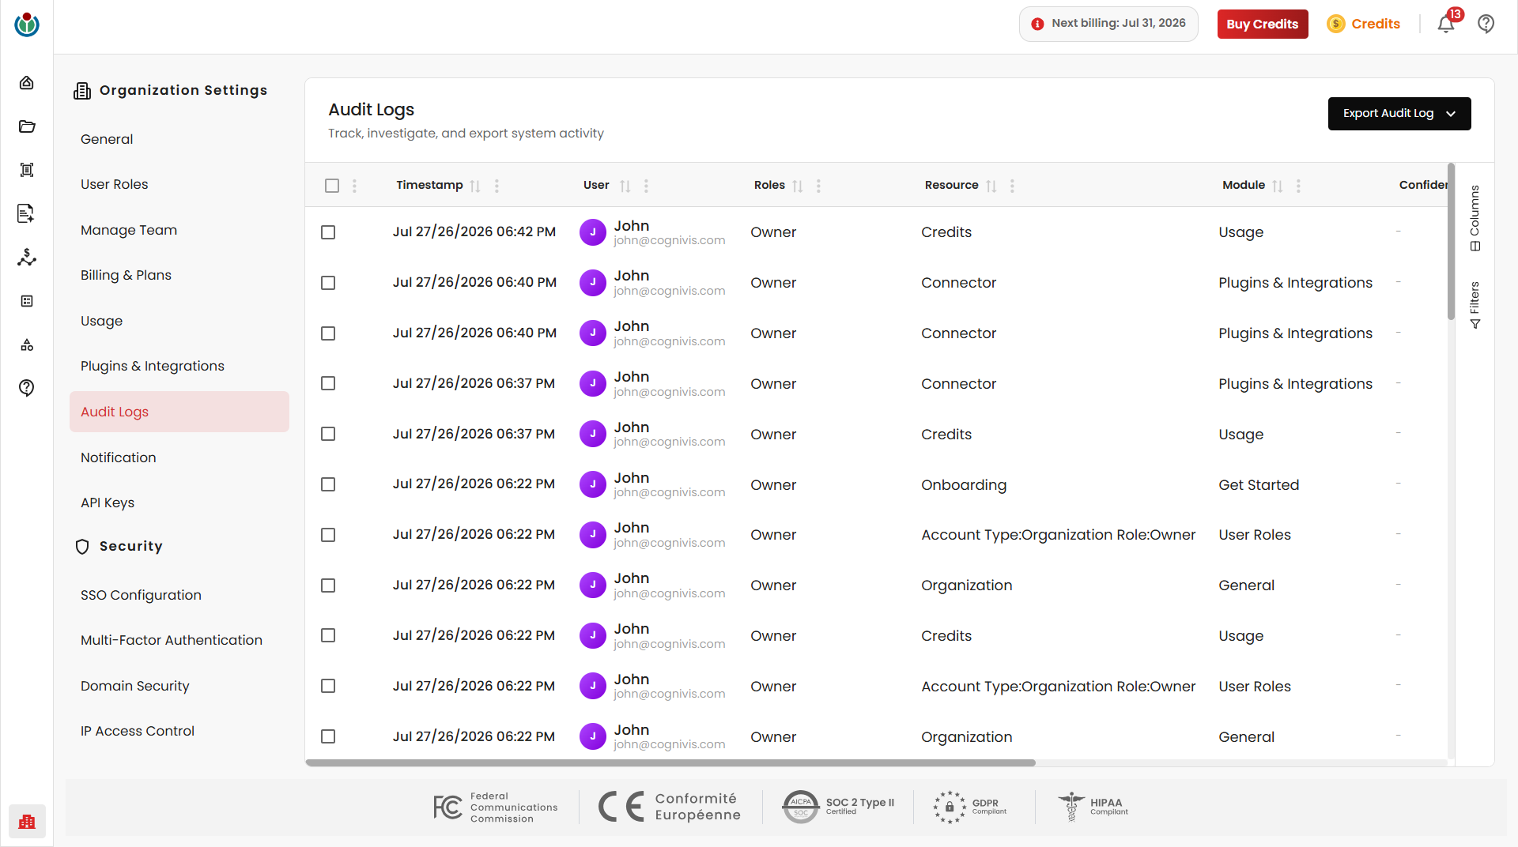Open Multi-Factor Authentication settings
This screenshot has width=1518, height=847.
point(172,640)
